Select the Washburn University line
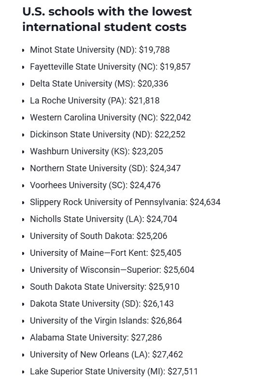 (x=97, y=151)
